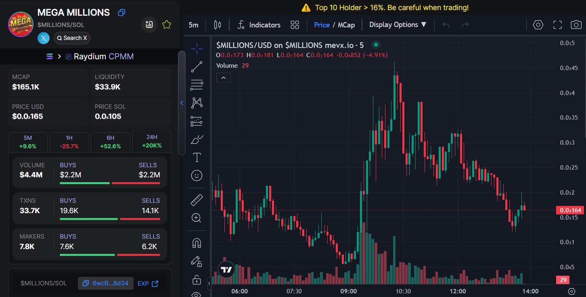Click the zoom in tool

[x=197, y=218]
